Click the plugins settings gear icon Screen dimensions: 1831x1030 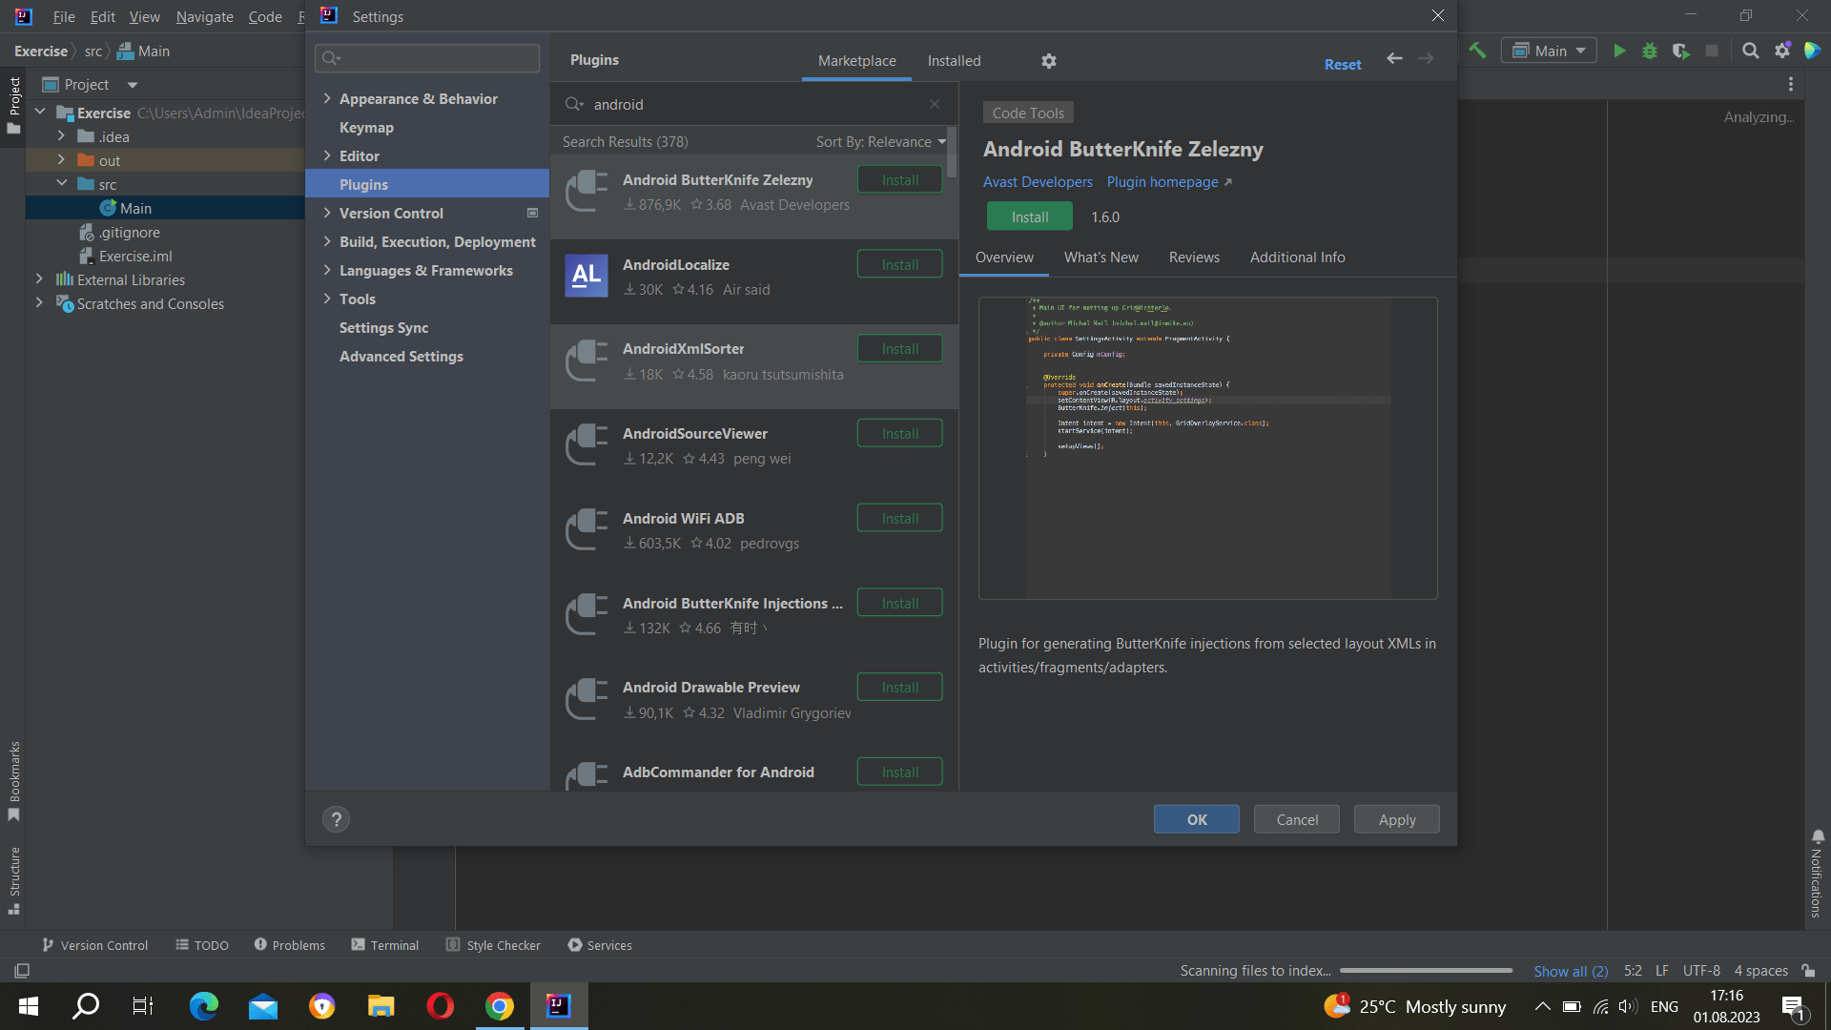pos(1049,61)
